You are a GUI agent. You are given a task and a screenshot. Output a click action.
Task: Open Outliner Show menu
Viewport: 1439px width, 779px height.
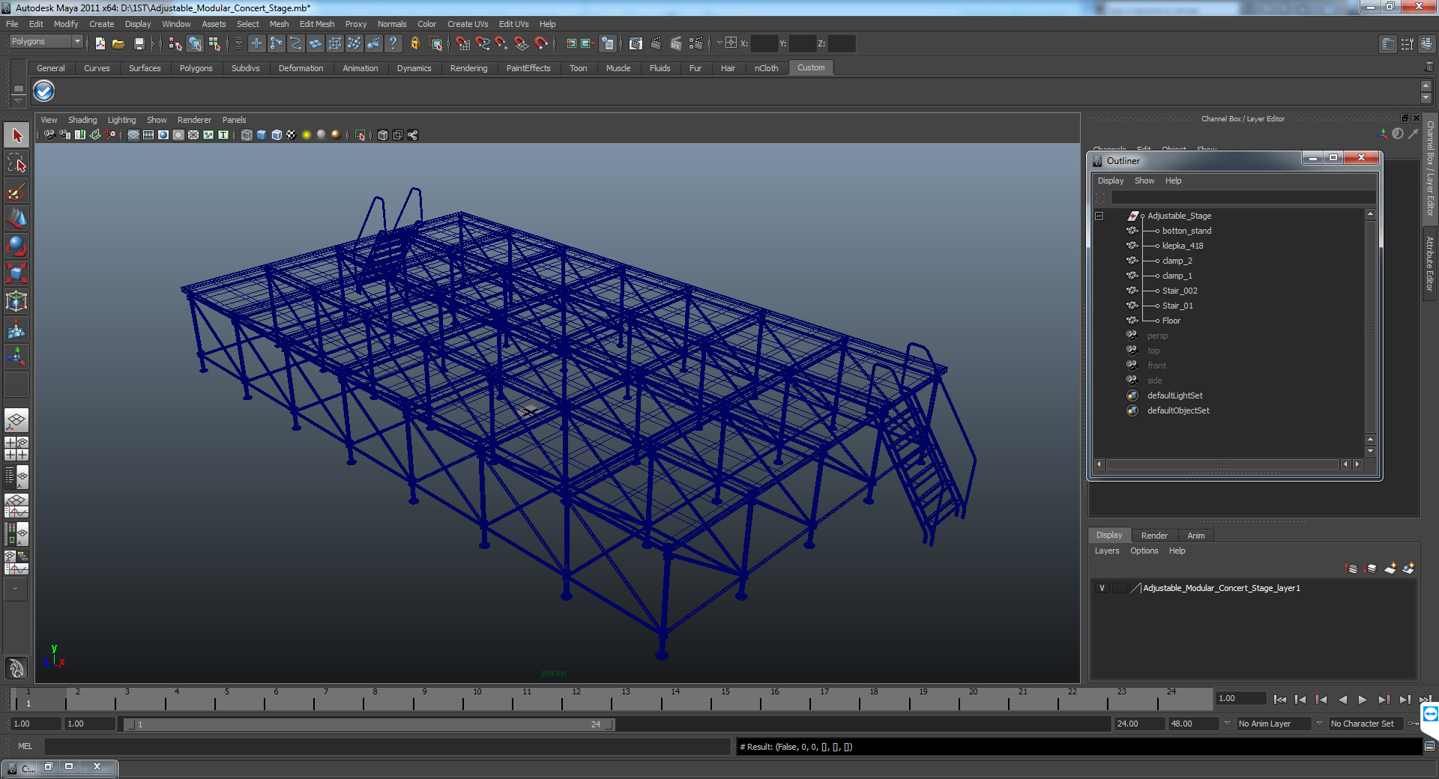(1144, 181)
